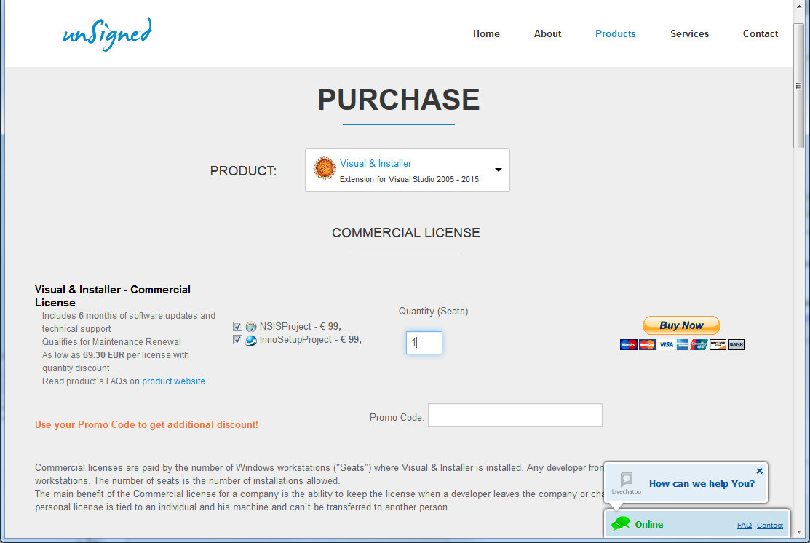This screenshot has width=810, height=543.
Task: Open the Product selection dropdown
Action: pos(407,170)
